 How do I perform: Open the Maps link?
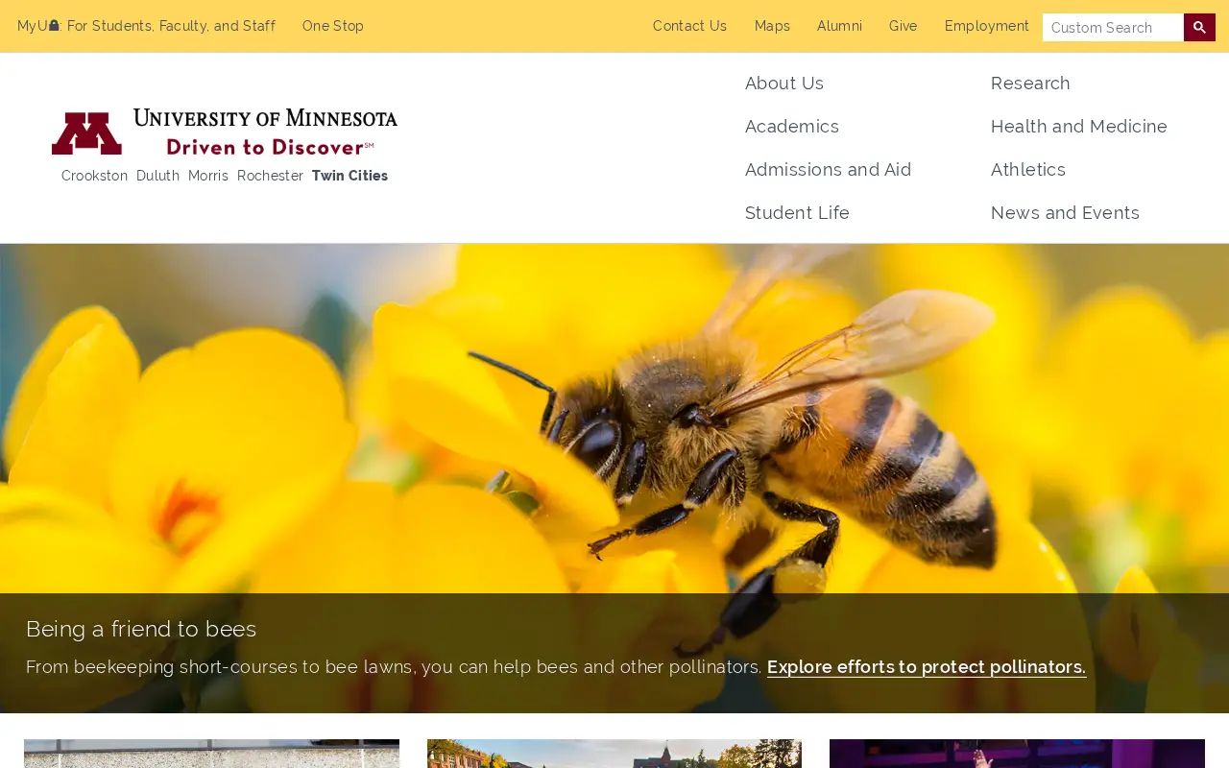point(772,26)
